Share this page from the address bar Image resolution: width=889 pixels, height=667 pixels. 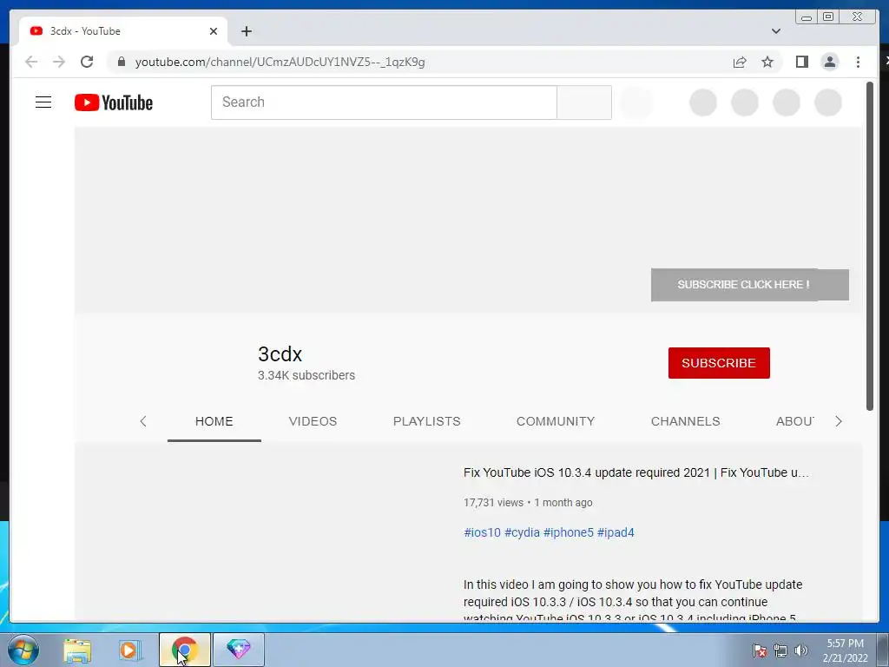[x=740, y=62]
